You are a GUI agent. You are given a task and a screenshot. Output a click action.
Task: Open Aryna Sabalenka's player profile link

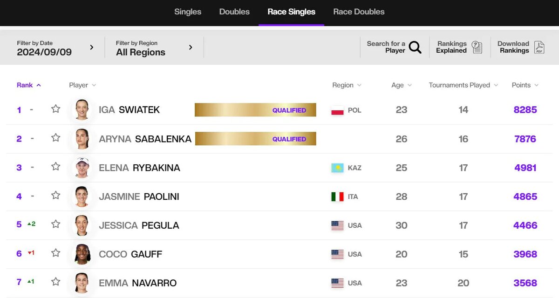coord(145,139)
